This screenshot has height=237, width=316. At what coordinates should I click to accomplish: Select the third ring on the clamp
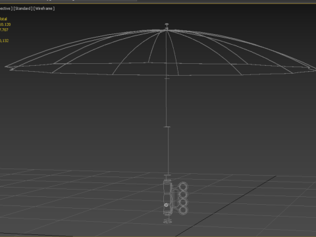pyautogui.click(x=183, y=202)
